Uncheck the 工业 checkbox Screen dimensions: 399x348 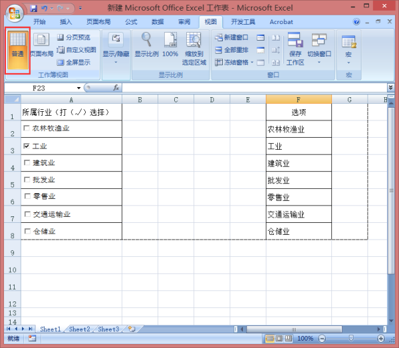[26, 146]
